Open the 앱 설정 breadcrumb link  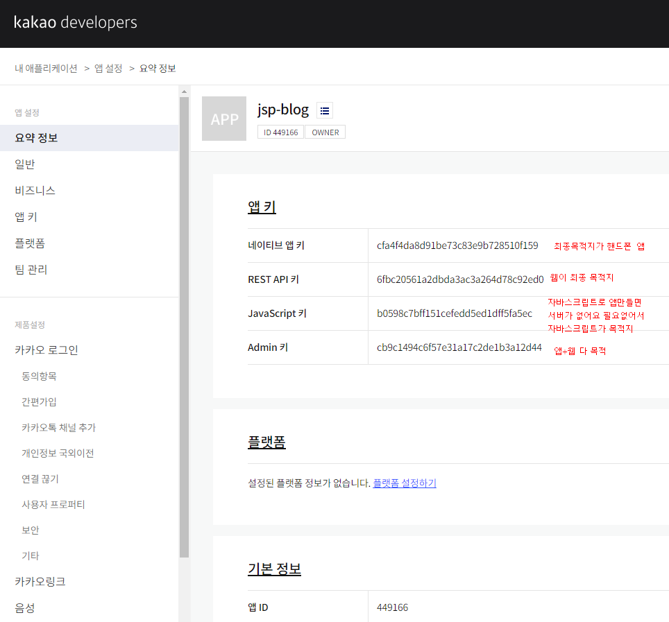108,68
